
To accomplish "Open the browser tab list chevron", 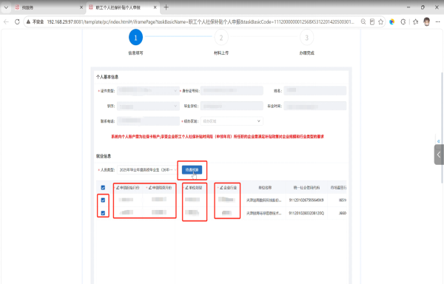I will (x=6, y=7).
